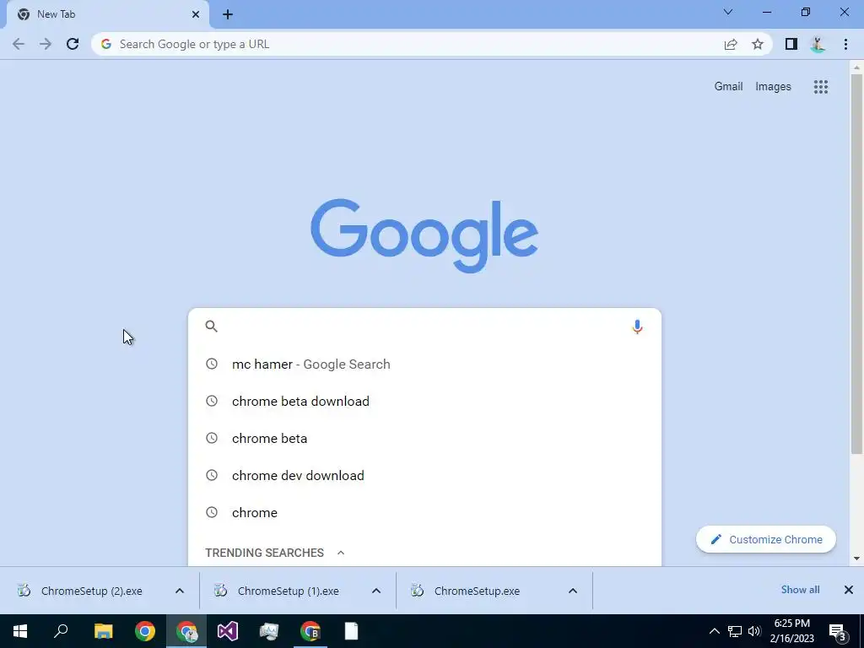Click the page vertical scrollbar
Viewport: 864px width, 648px height.
point(856,264)
